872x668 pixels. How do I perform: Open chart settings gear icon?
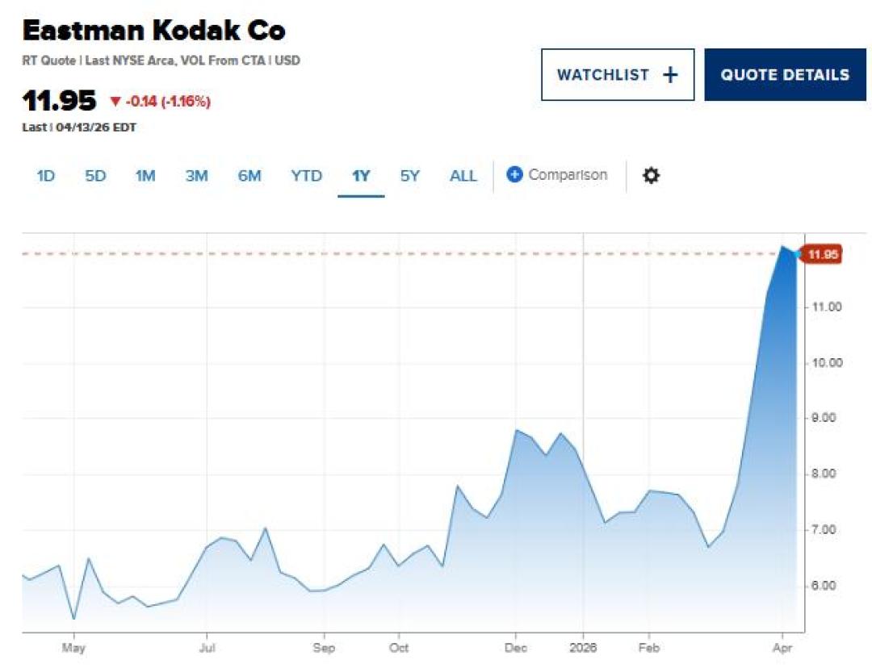click(651, 176)
